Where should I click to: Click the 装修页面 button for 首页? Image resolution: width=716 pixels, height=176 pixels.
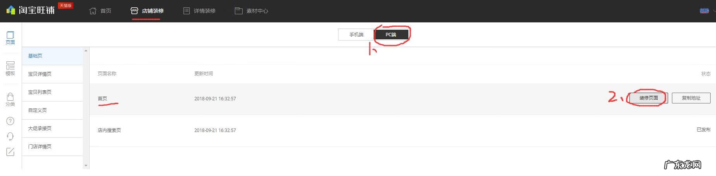coord(648,98)
